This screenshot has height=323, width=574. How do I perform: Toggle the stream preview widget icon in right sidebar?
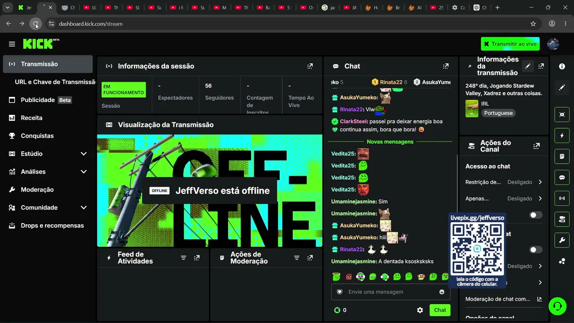click(x=562, y=114)
